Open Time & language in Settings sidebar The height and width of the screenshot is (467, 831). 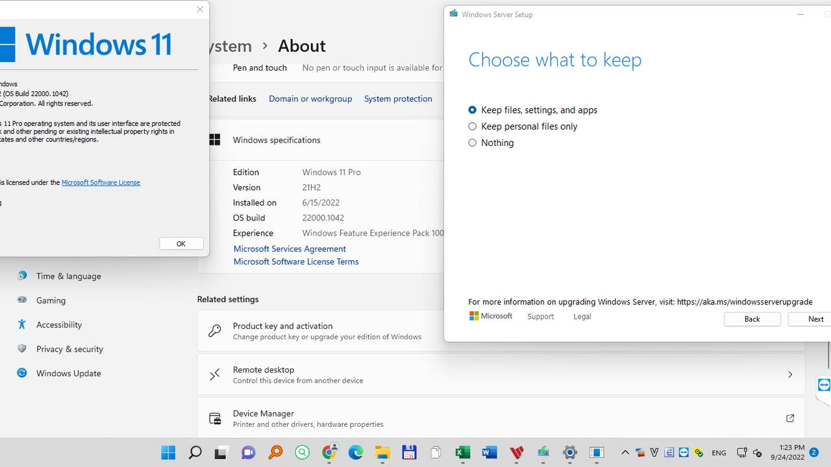(x=68, y=276)
